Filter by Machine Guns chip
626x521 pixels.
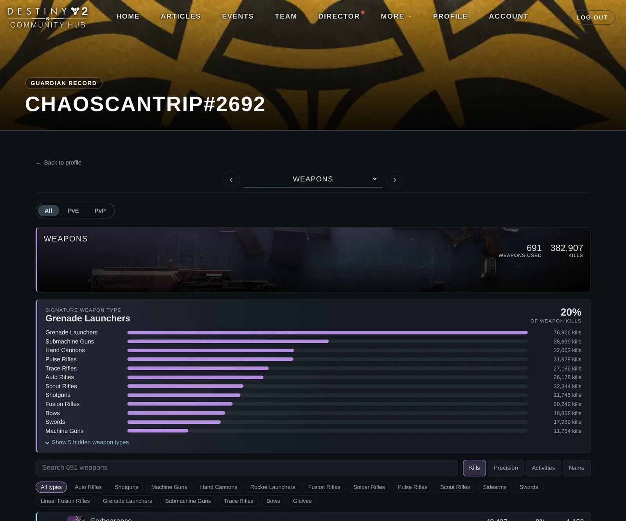[x=169, y=487]
